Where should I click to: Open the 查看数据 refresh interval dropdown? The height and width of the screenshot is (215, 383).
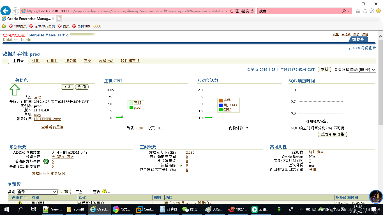[x=362, y=69]
